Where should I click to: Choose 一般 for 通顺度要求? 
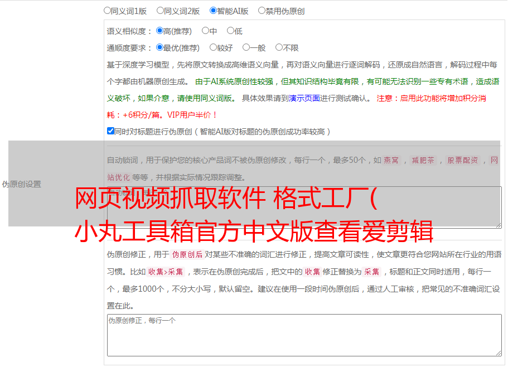coord(246,47)
